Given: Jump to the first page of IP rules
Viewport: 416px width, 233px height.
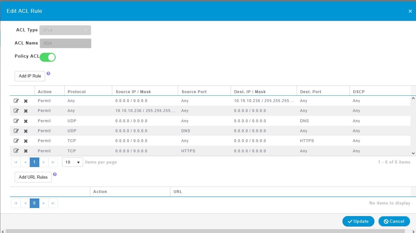Looking at the screenshot, I should pos(16,162).
